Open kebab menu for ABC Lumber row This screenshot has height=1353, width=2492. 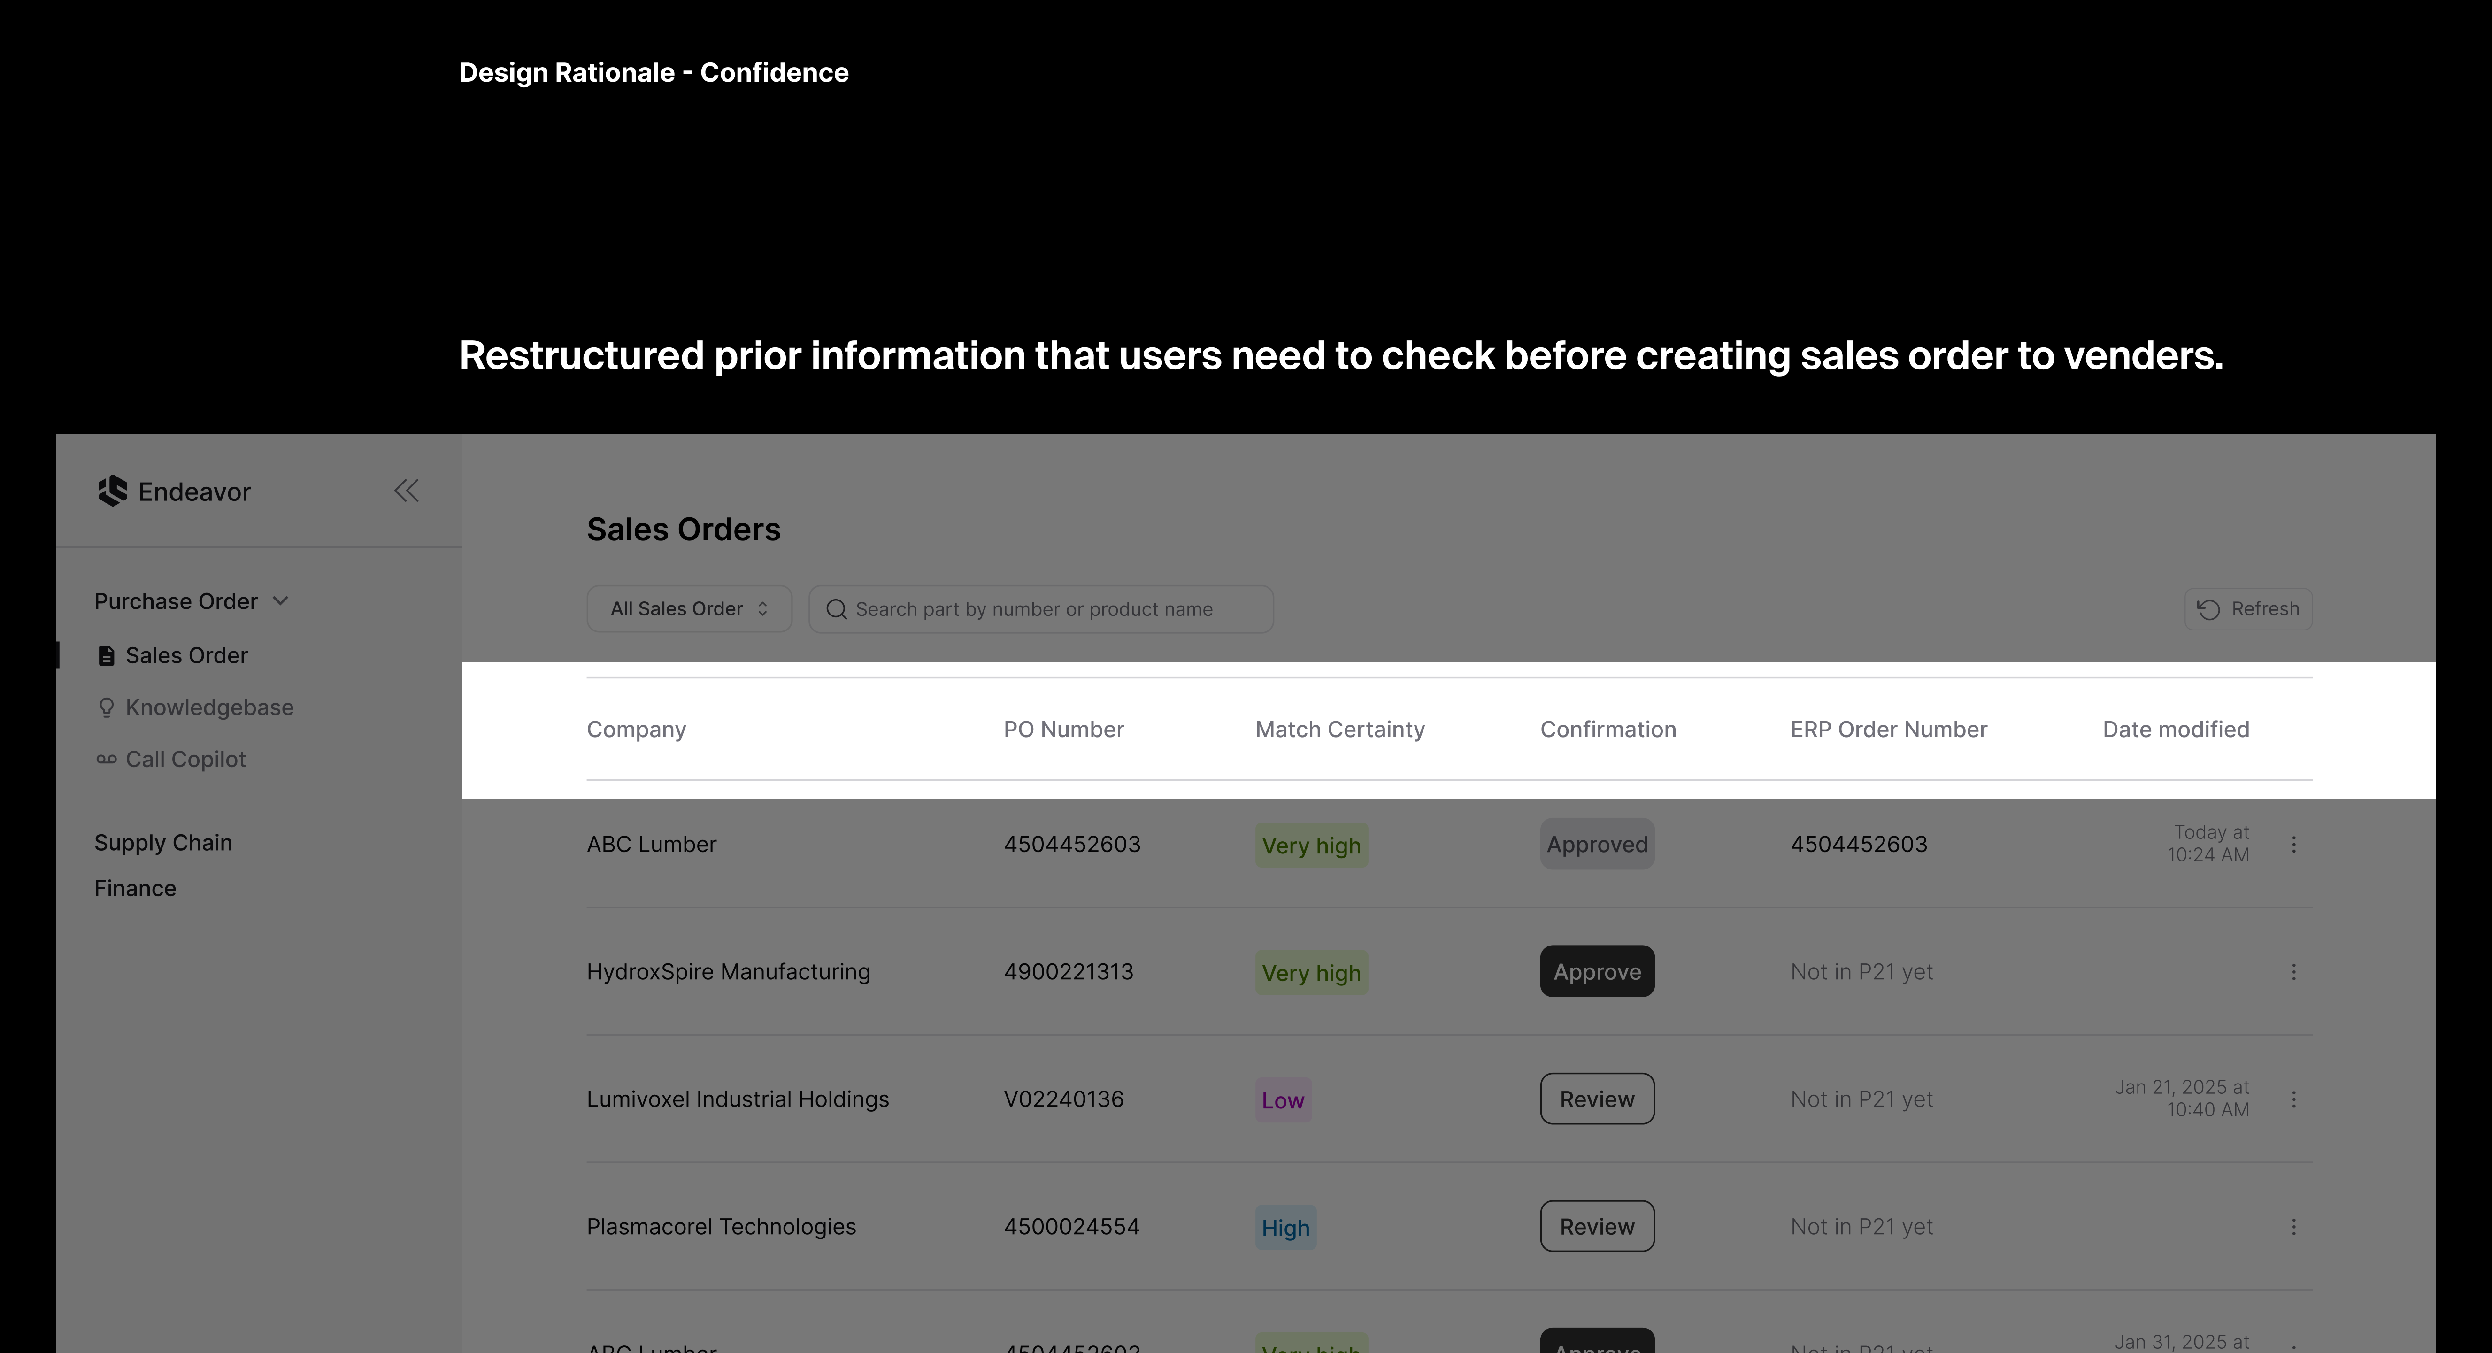click(2294, 844)
